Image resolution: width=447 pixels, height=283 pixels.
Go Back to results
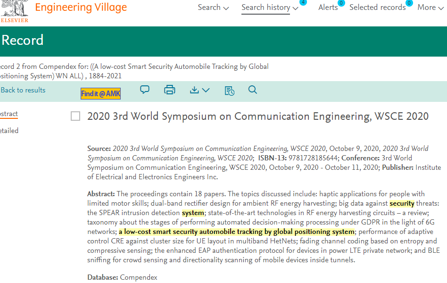pos(23,90)
